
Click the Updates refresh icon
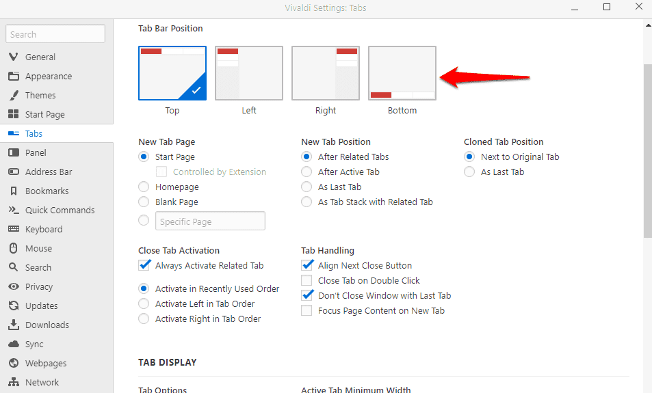pyautogui.click(x=13, y=306)
